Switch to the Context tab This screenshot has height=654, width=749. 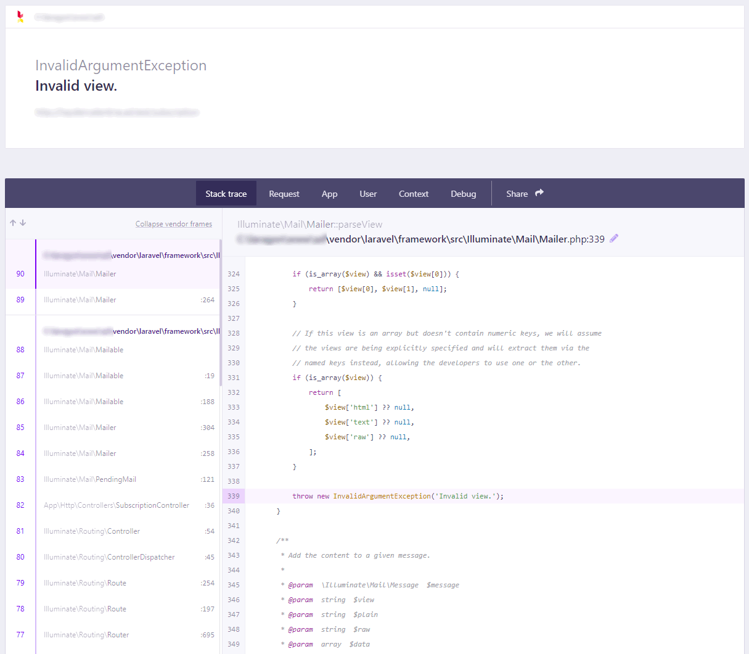[414, 194]
